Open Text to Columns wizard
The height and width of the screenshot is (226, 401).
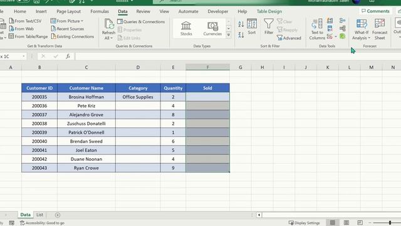pyautogui.click(x=317, y=29)
